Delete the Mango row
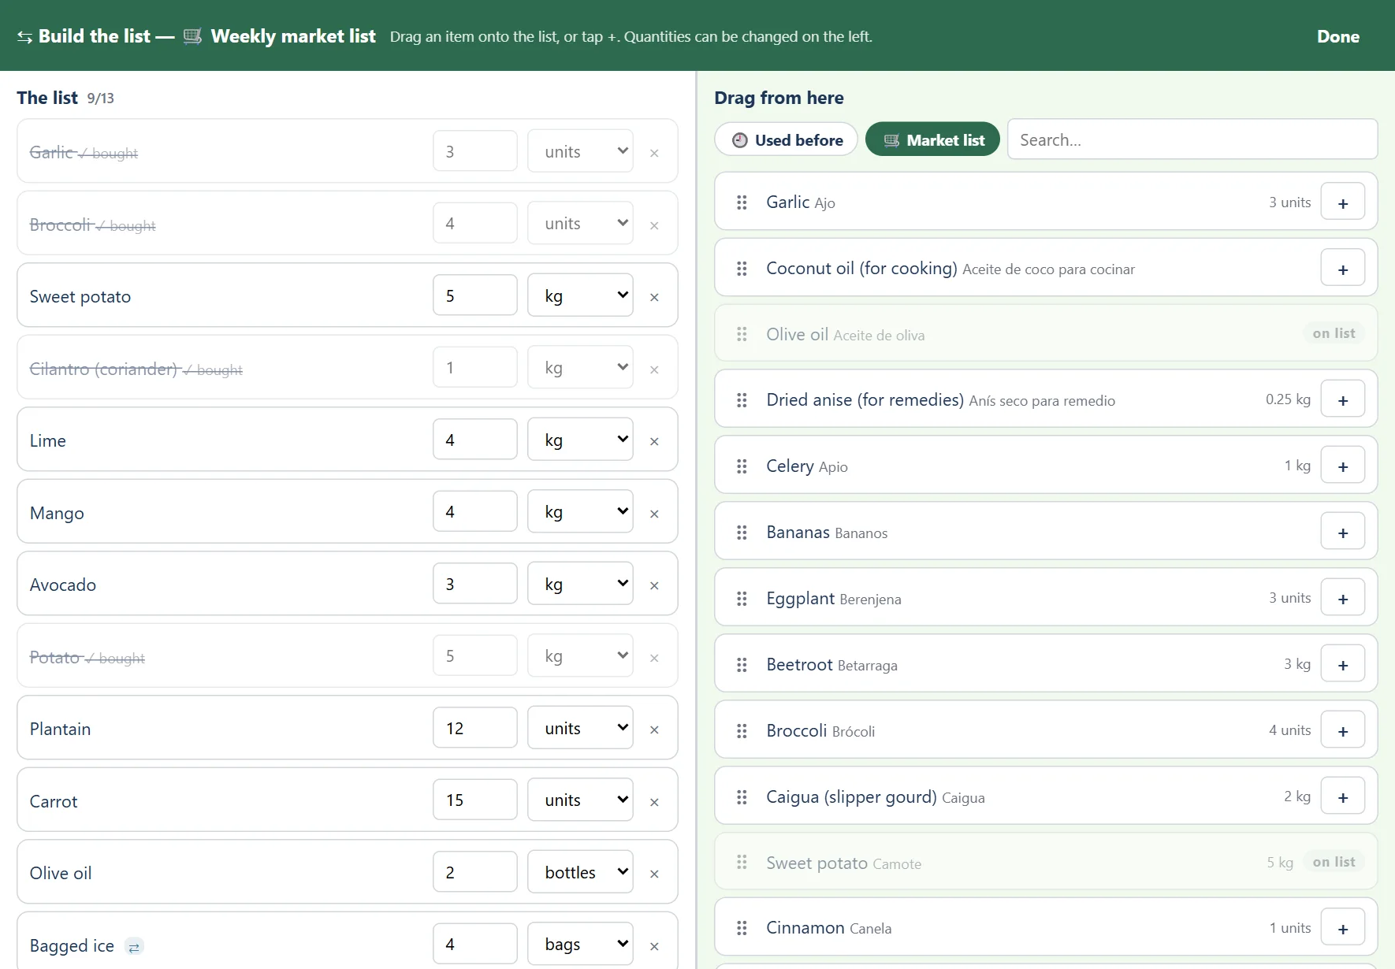 point(654,514)
